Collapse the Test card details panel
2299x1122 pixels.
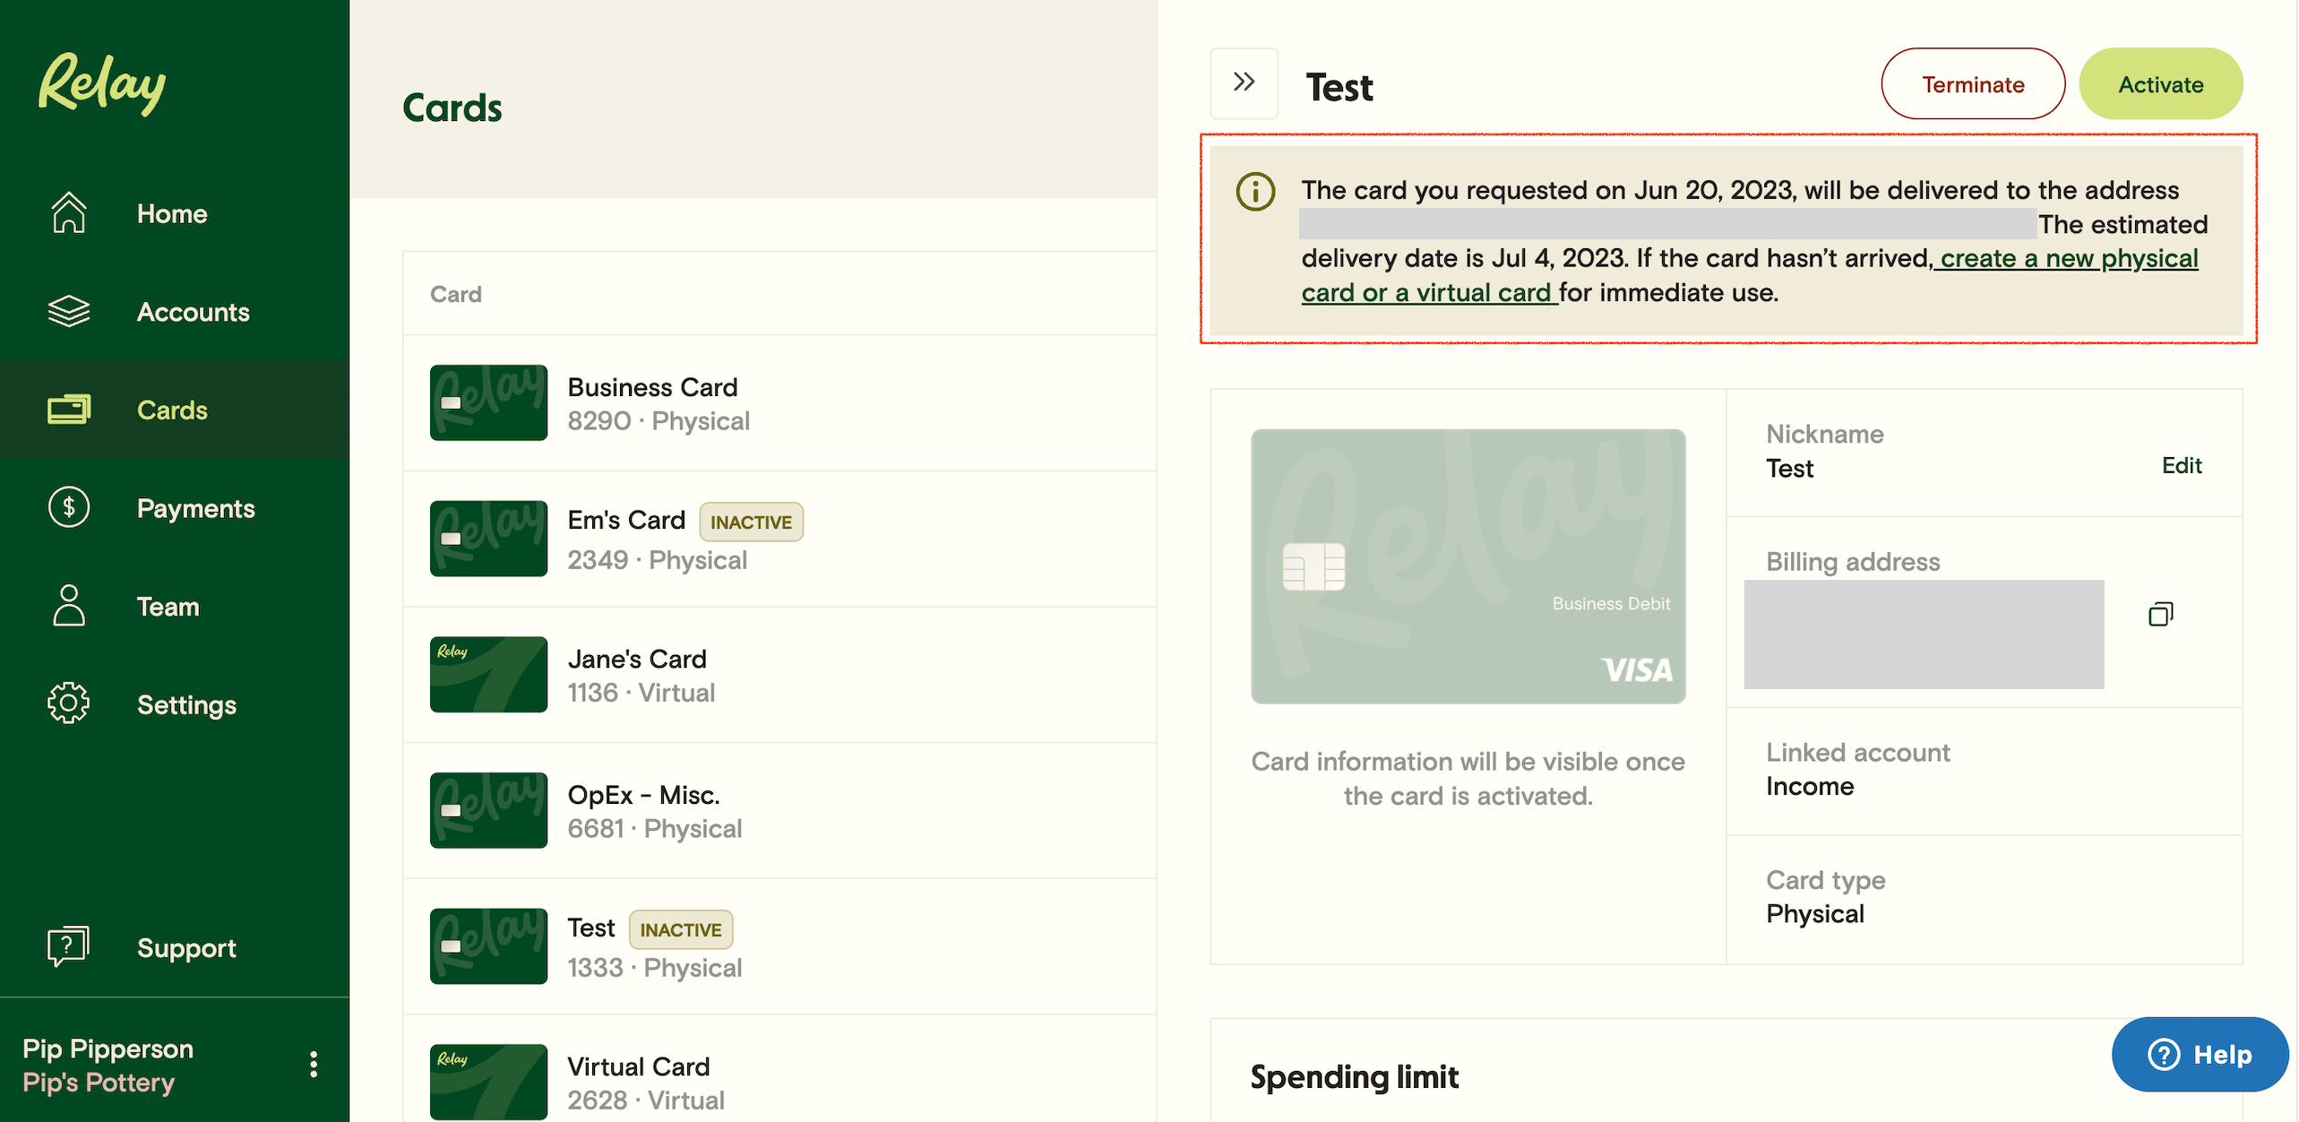pyautogui.click(x=1244, y=82)
